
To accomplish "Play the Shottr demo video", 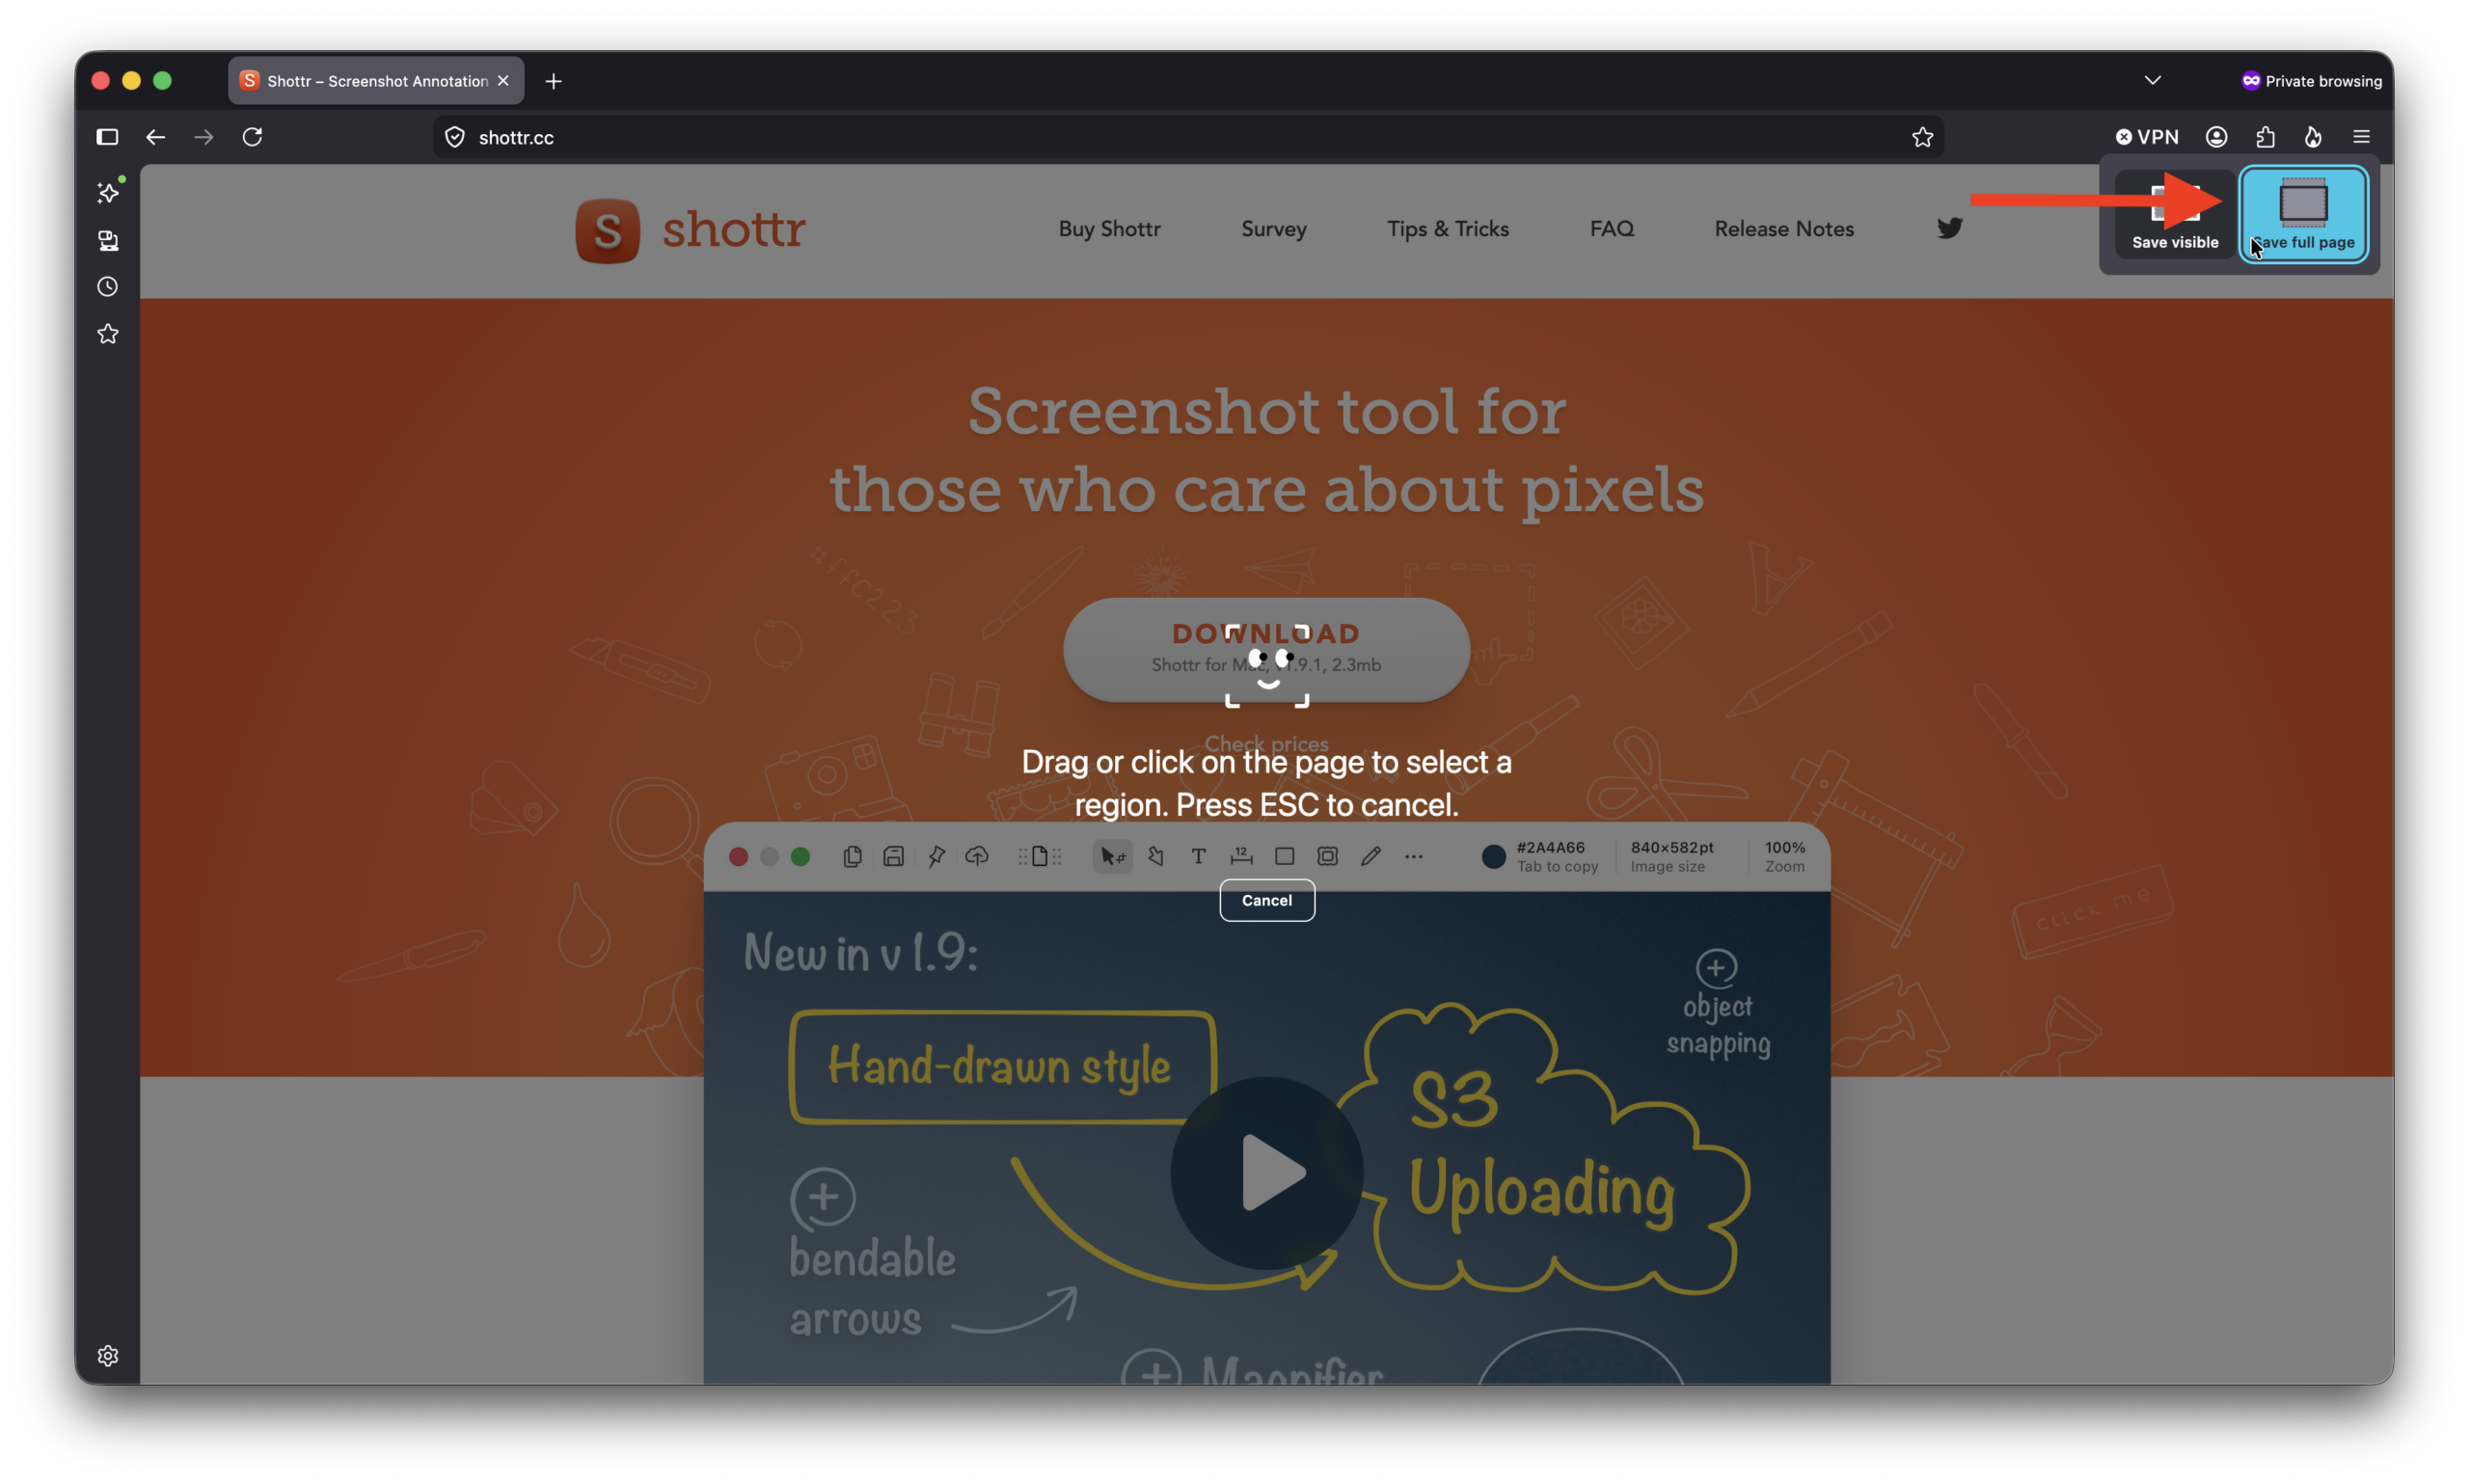I will coord(1266,1172).
